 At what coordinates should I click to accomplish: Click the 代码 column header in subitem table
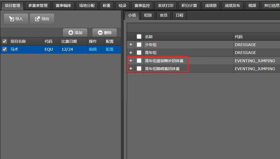(239, 37)
